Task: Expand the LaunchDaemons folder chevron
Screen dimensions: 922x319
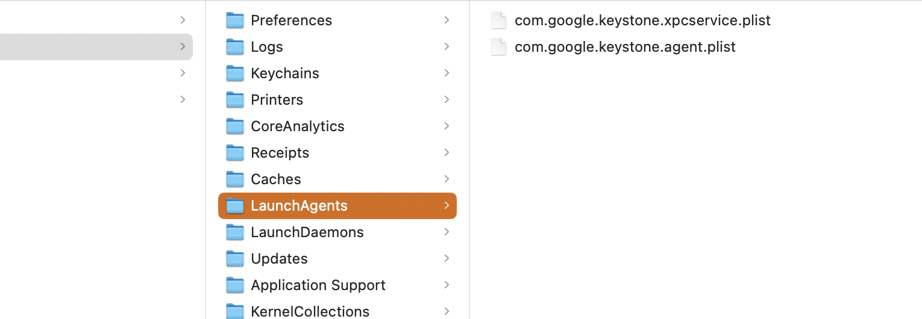Action: (447, 232)
